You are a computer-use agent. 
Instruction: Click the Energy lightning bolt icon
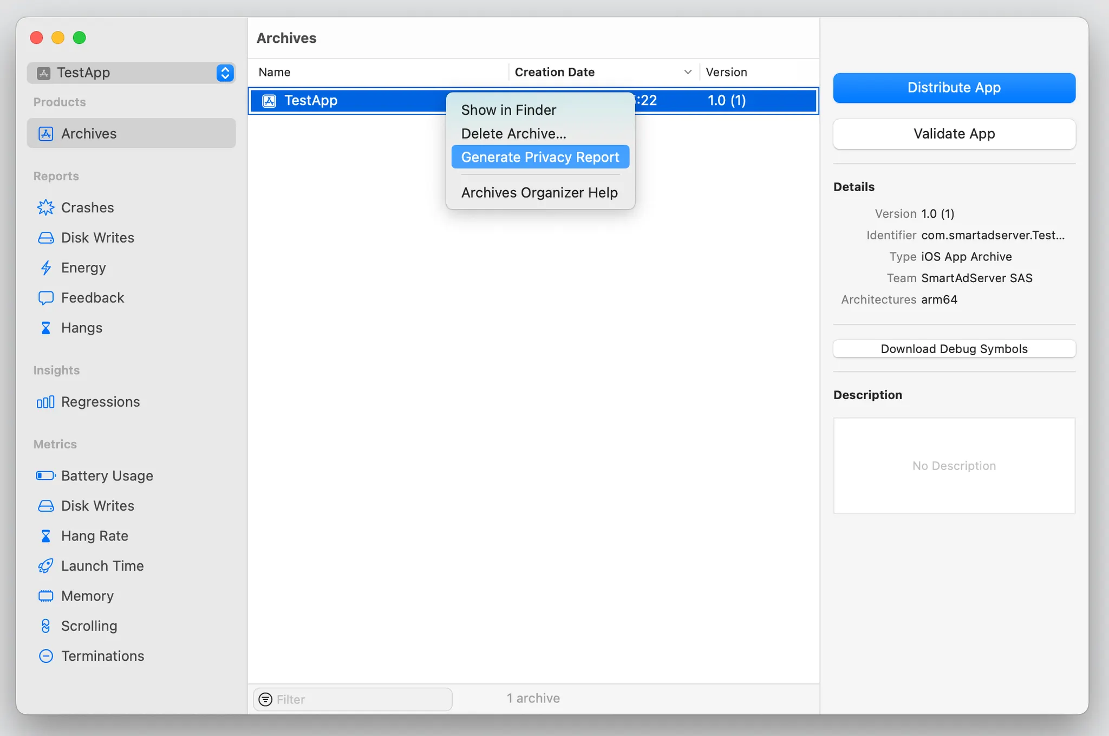45,268
